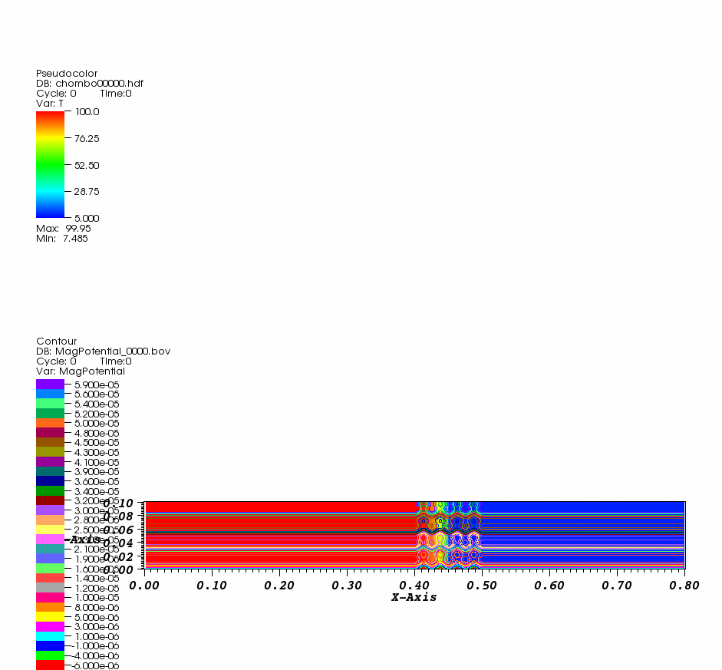Image resolution: width=722 pixels, height=670 pixels.
Task: Click 'Cycle: 0' under the Contour legend
Action: click(x=56, y=361)
